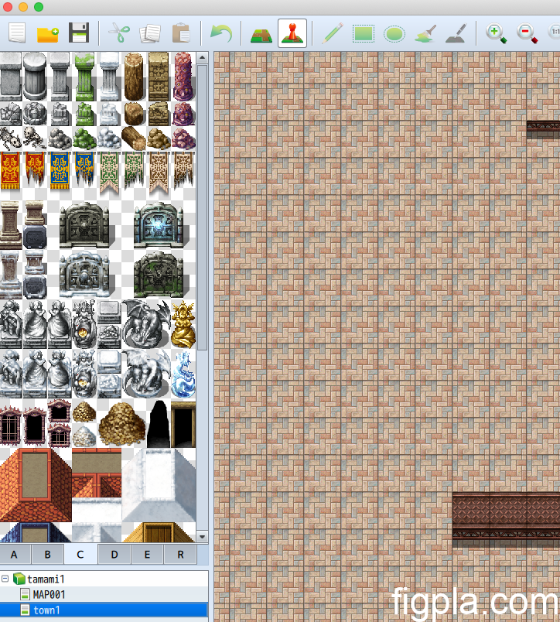Select the Ellipse drawing tool
Image resolution: width=560 pixels, height=622 pixels.
(x=394, y=33)
